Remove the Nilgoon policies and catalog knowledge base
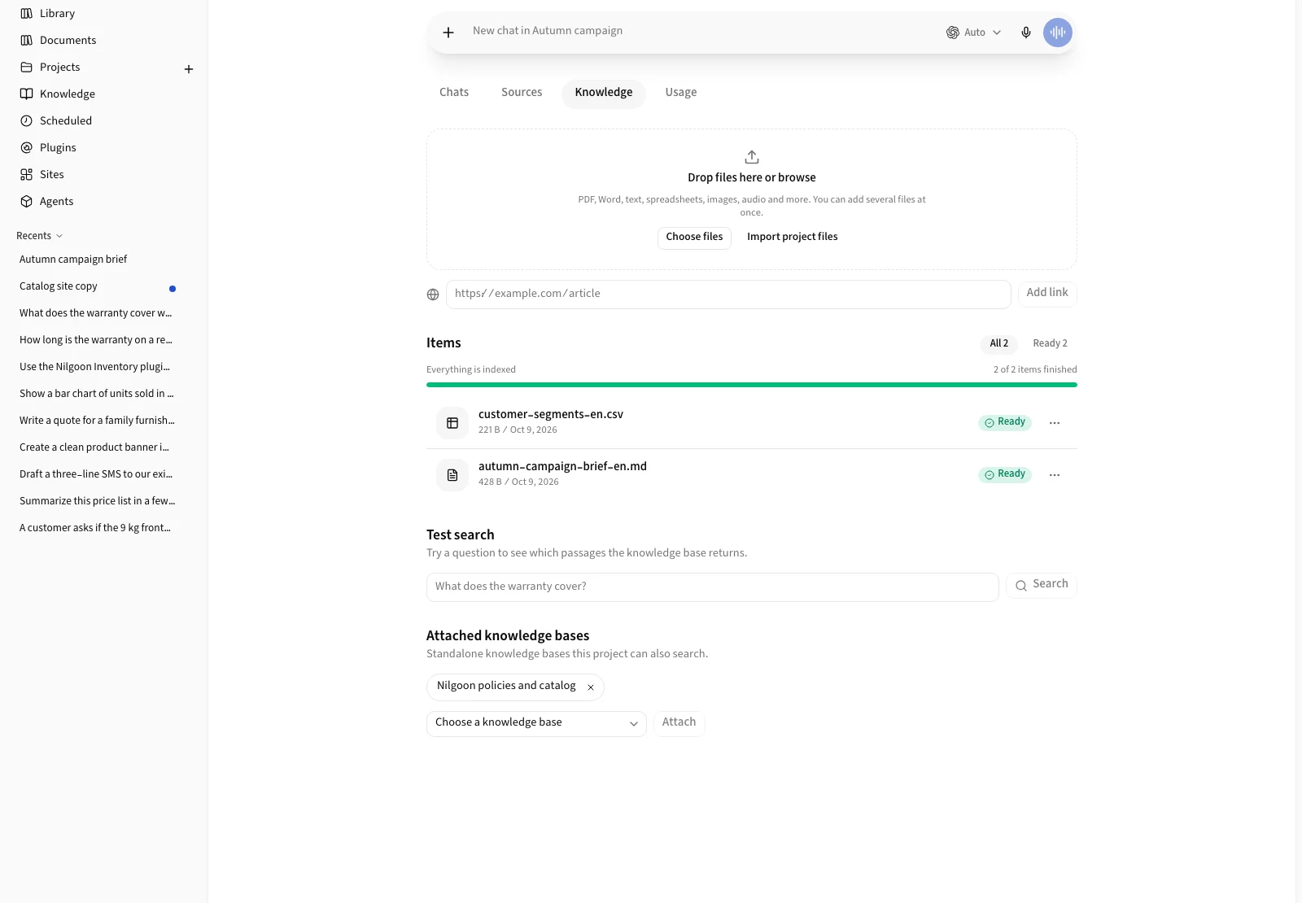This screenshot has width=1302, height=903. coord(591,687)
